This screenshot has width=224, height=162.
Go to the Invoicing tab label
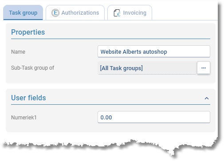click(x=135, y=13)
